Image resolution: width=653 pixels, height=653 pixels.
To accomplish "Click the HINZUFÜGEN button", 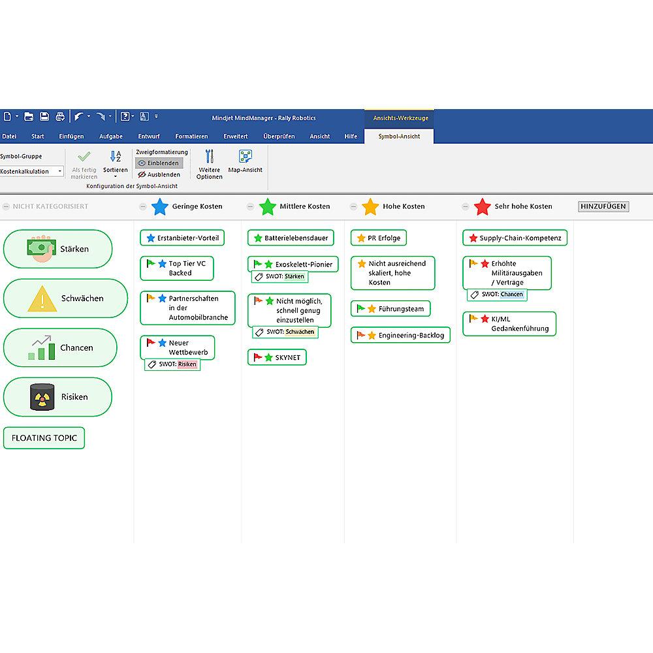I will (603, 206).
